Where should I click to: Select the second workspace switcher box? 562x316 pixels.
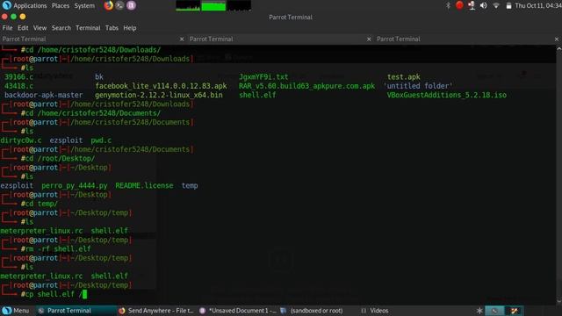tap(514, 311)
